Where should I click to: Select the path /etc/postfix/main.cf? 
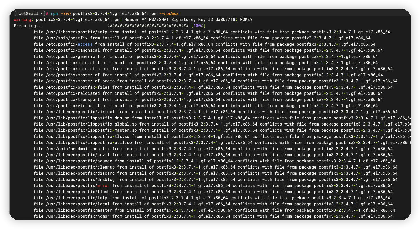coord(71,63)
